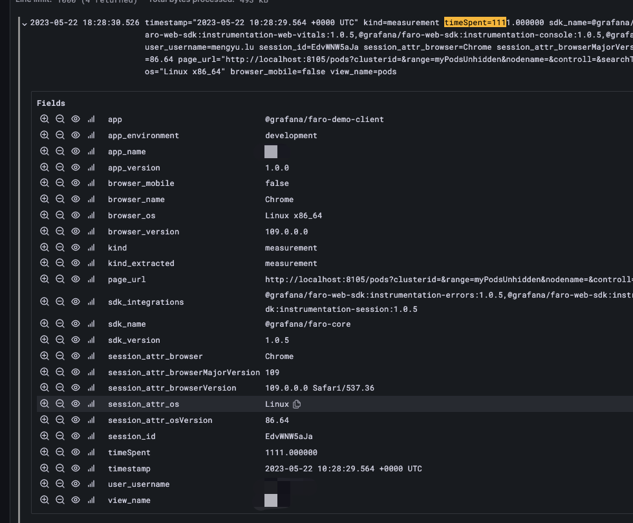Image resolution: width=633 pixels, height=523 pixels.
Task: Toggle the eye icon for user_username
Action: click(x=76, y=484)
